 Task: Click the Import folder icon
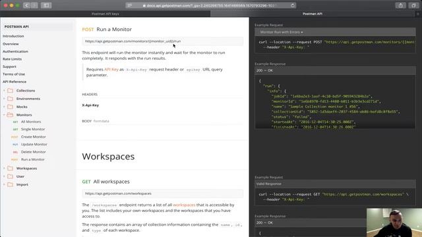(x=11, y=184)
